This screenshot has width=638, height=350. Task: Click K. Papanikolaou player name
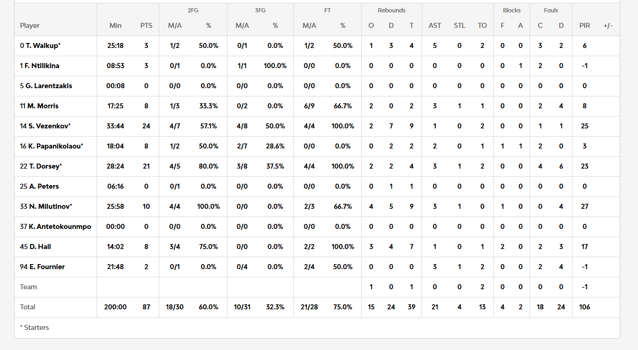point(51,146)
